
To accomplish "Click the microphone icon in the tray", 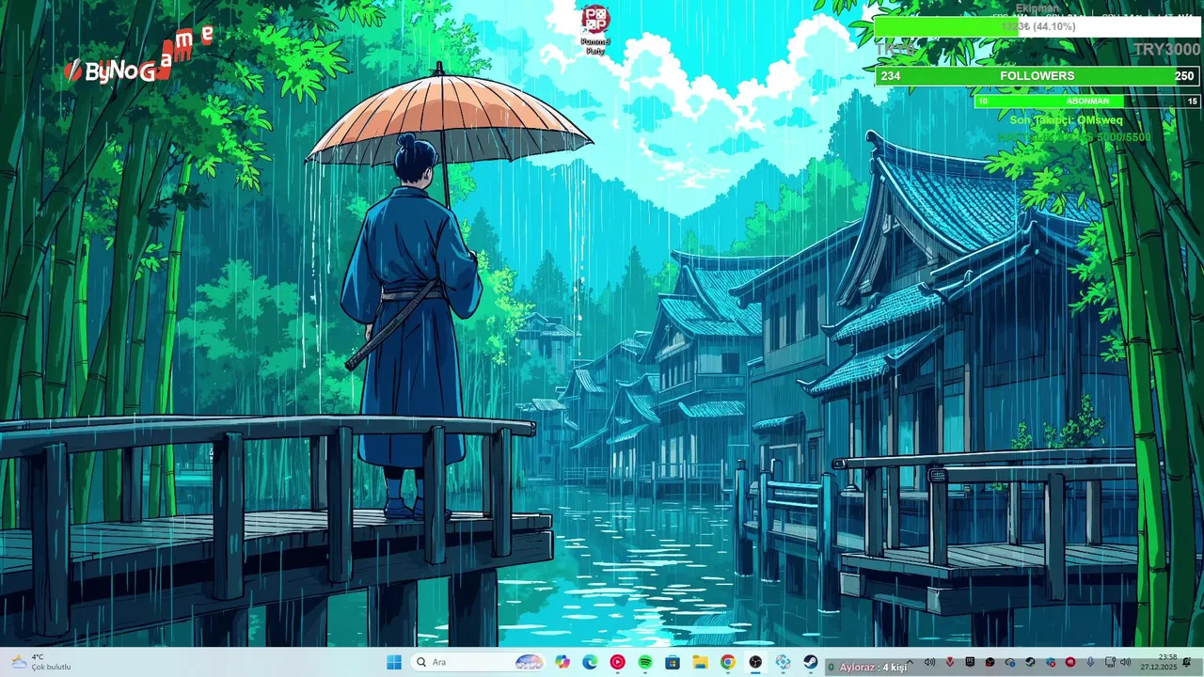I will (x=1090, y=662).
